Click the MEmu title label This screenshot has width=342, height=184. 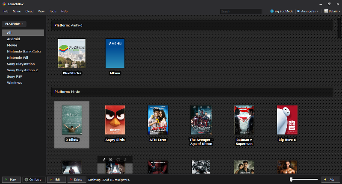coord(115,73)
